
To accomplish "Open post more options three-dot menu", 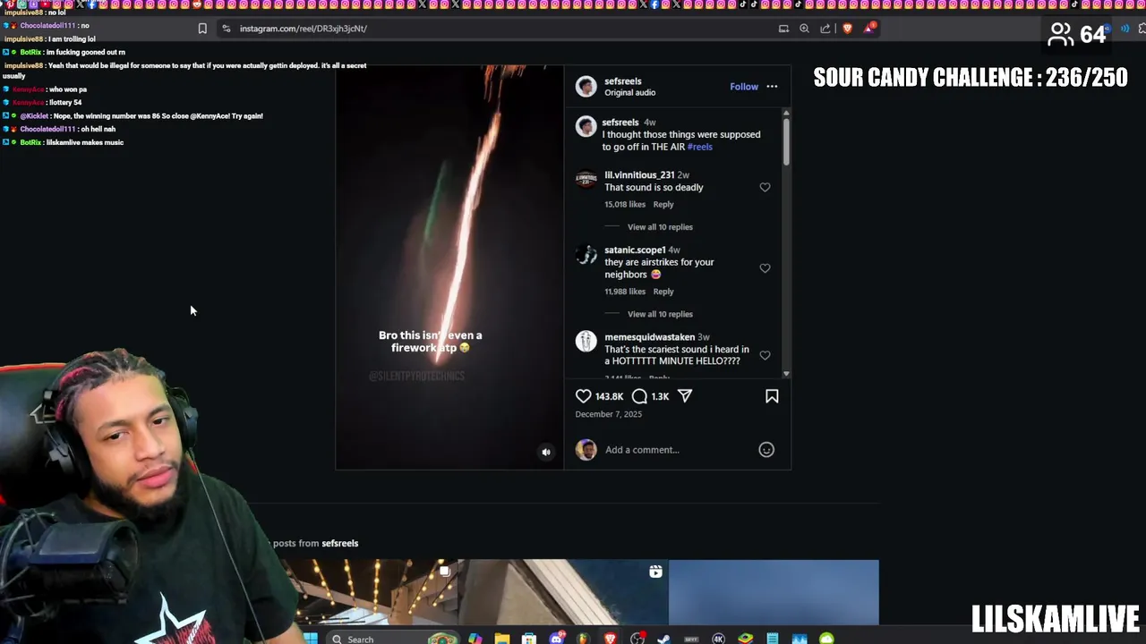I will tap(772, 87).
